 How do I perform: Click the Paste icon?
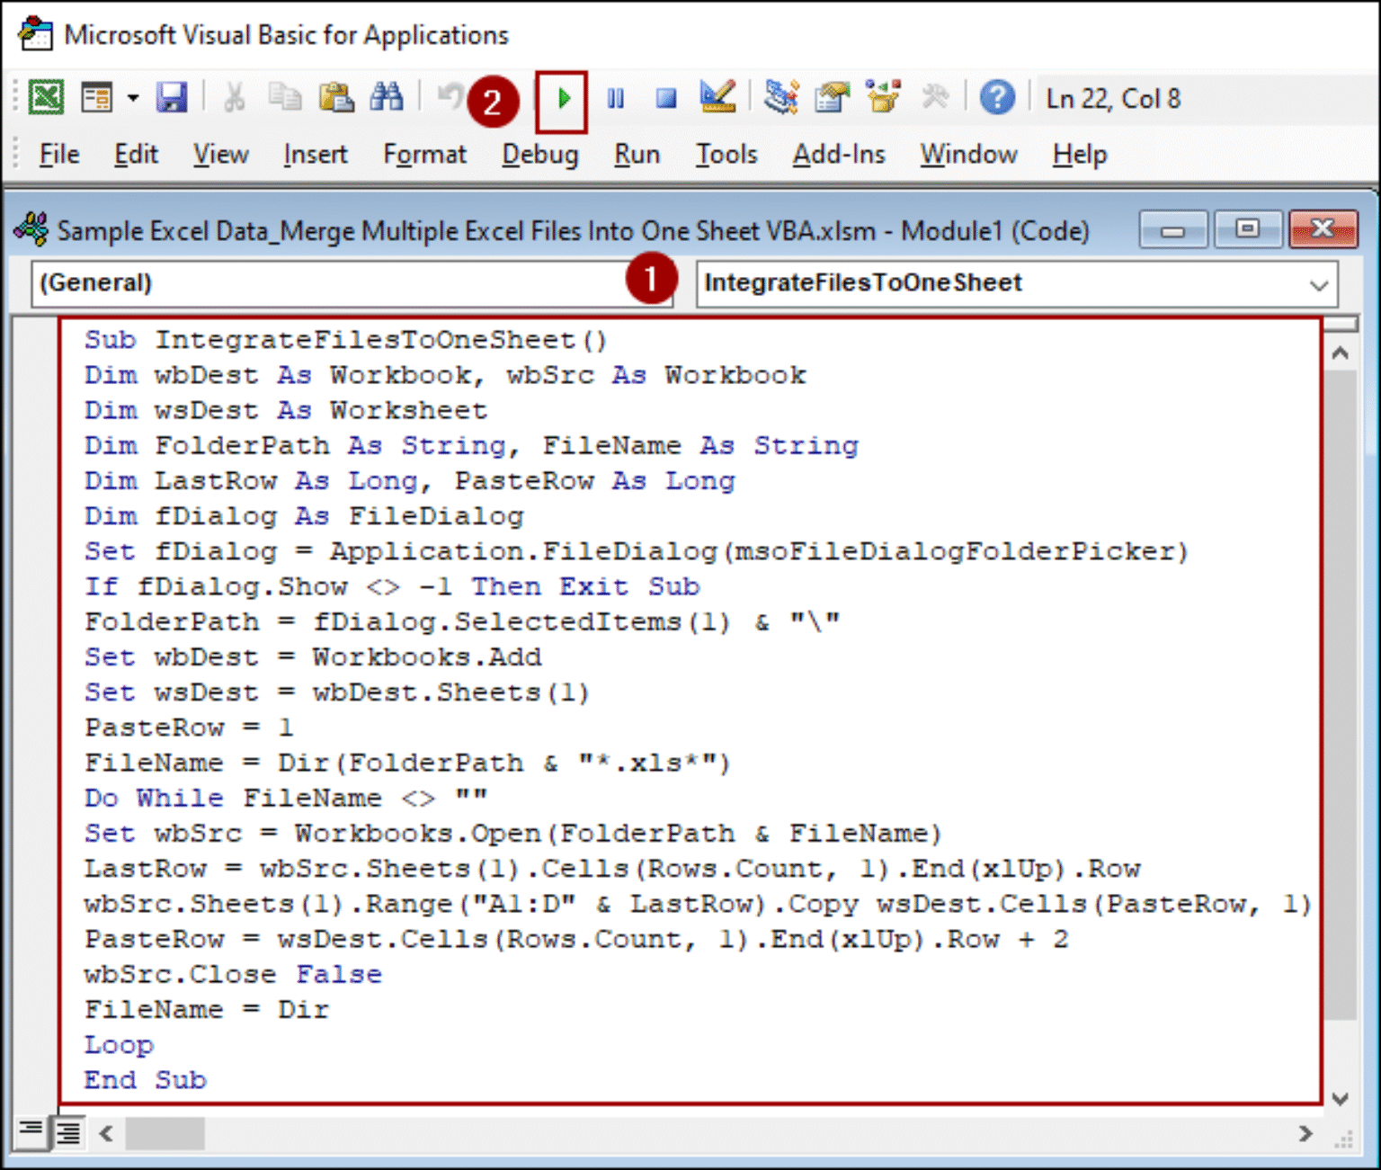point(336,97)
